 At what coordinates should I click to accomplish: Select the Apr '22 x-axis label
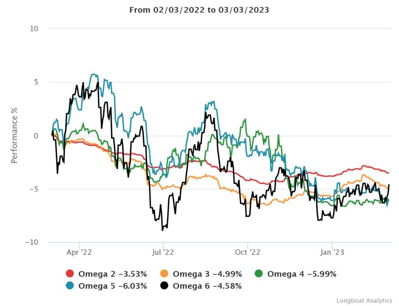pyautogui.click(x=79, y=252)
